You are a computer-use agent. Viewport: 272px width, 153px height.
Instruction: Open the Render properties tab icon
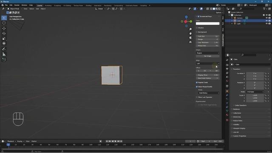(227, 65)
